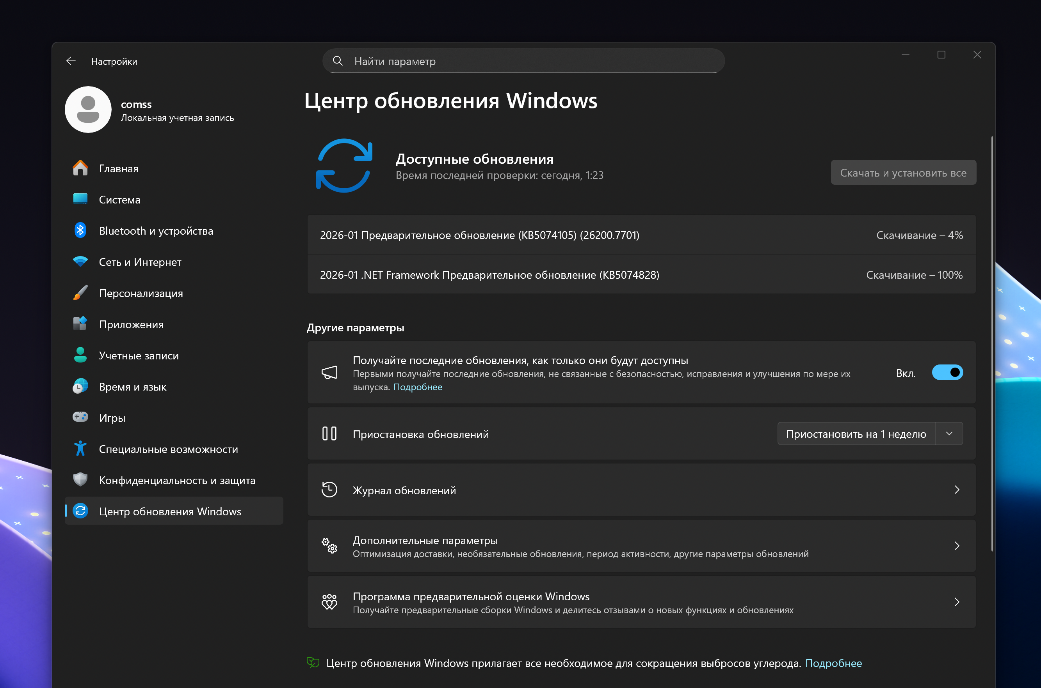Open Система in the sidebar
The image size is (1041, 688).
[x=119, y=200]
